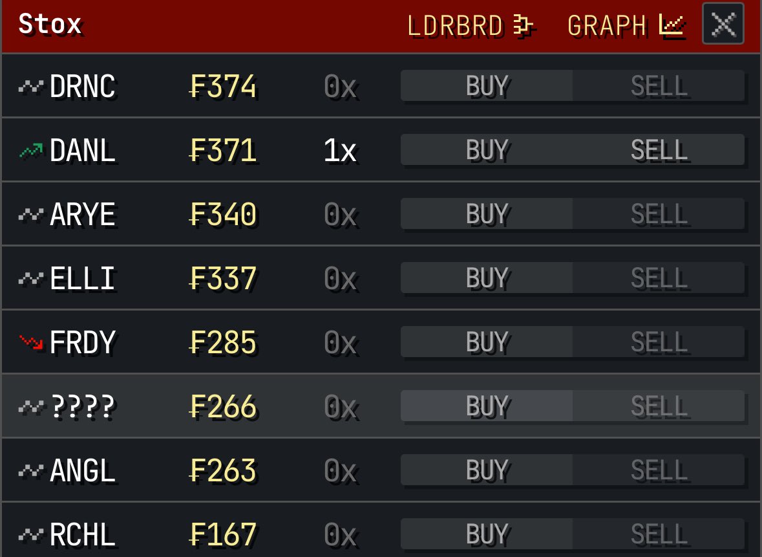762x557 pixels.
Task: Sell DANL stock
Action: pyautogui.click(x=659, y=149)
